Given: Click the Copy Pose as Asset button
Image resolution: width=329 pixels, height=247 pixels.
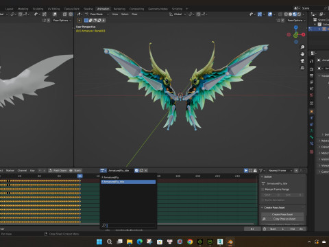Looking at the screenshot, I should click(282, 219).
